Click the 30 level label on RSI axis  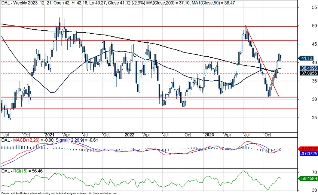[x=315, y=190]
